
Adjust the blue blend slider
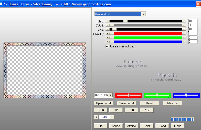pyautogui.click(x=186, y=95)
